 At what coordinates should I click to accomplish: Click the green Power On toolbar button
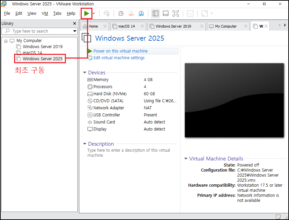(87, 13)
